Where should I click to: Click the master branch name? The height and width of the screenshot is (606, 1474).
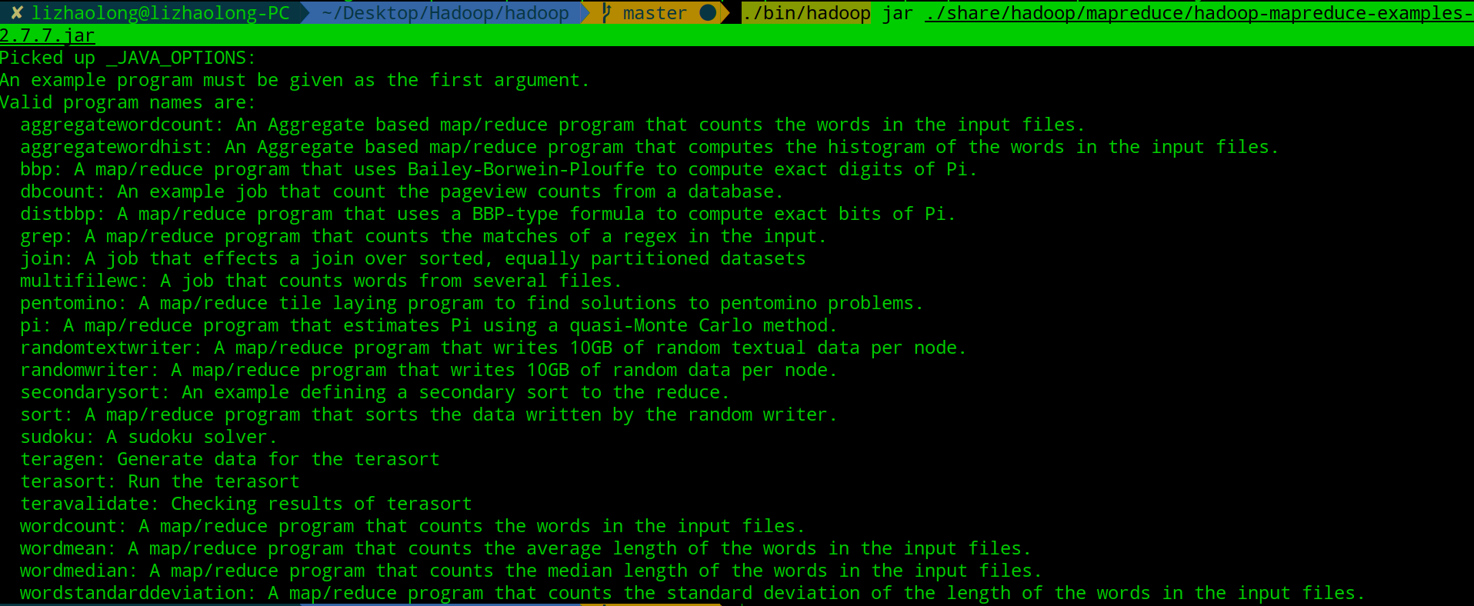point(655,13)
